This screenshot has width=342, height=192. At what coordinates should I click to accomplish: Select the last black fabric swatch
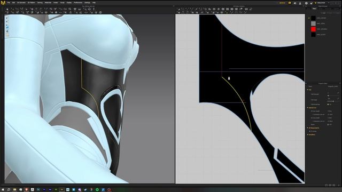(313, 34)
